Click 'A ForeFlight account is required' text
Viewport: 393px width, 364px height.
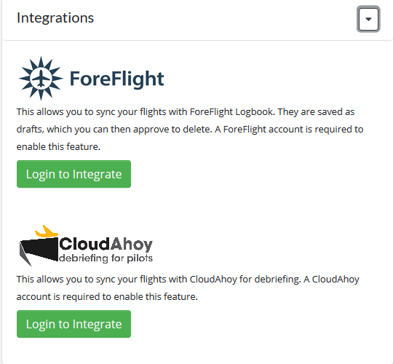(266, 130)
